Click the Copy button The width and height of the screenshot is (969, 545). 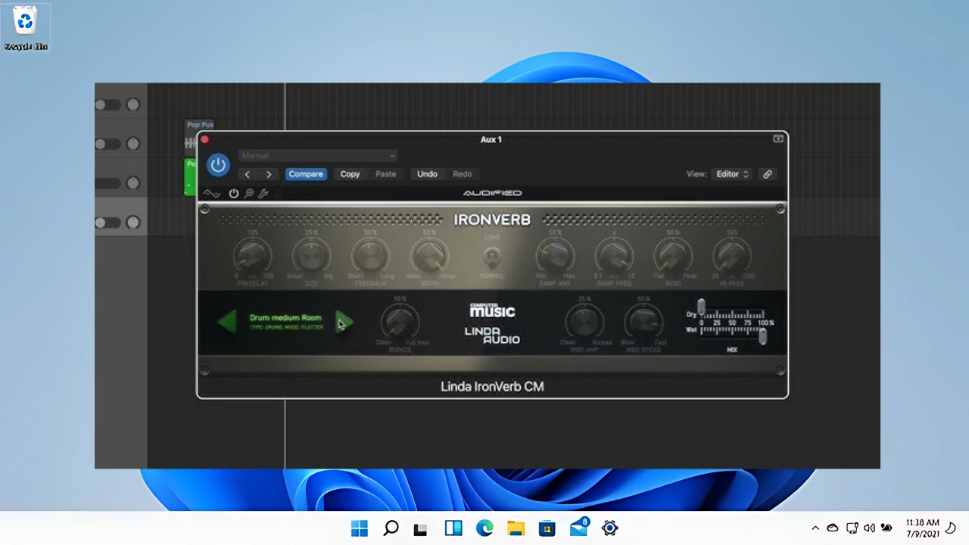(350, 174)
